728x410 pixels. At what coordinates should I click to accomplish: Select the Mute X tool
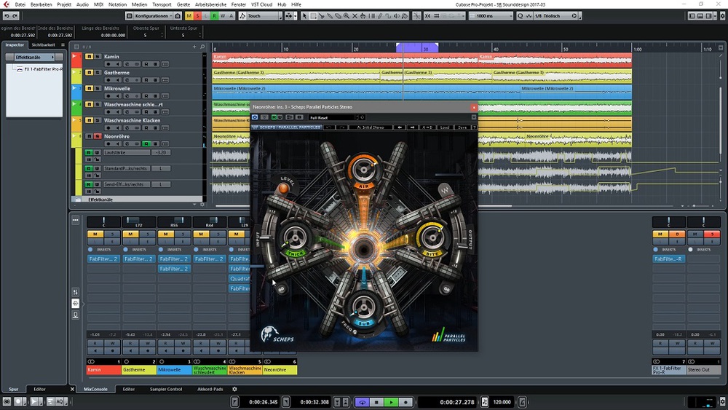355,16
